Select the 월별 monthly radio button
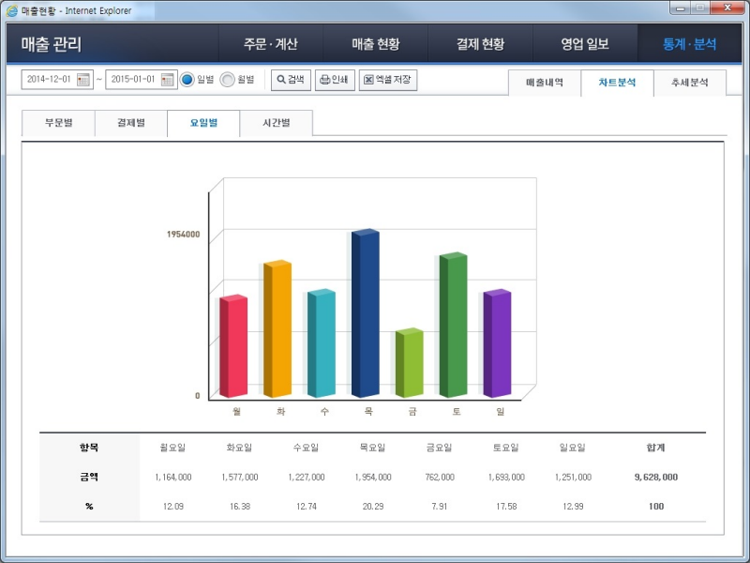Viewport: 750px width, 563px height. 228,80
